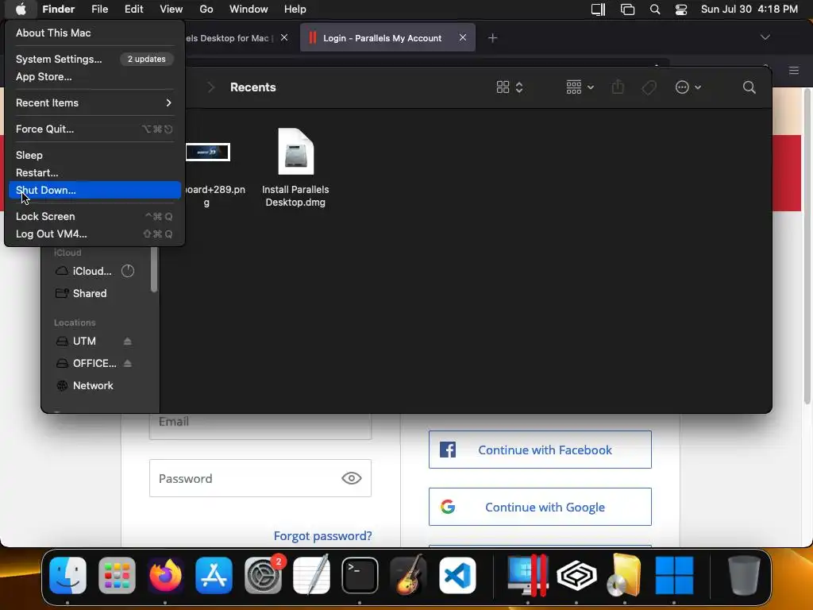This screenshot has height=610, width=813.
Task: Open System Settings in the Dock
Action: 263,575
